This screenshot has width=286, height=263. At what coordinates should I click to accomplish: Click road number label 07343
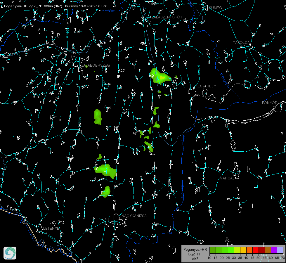point(199,70)
